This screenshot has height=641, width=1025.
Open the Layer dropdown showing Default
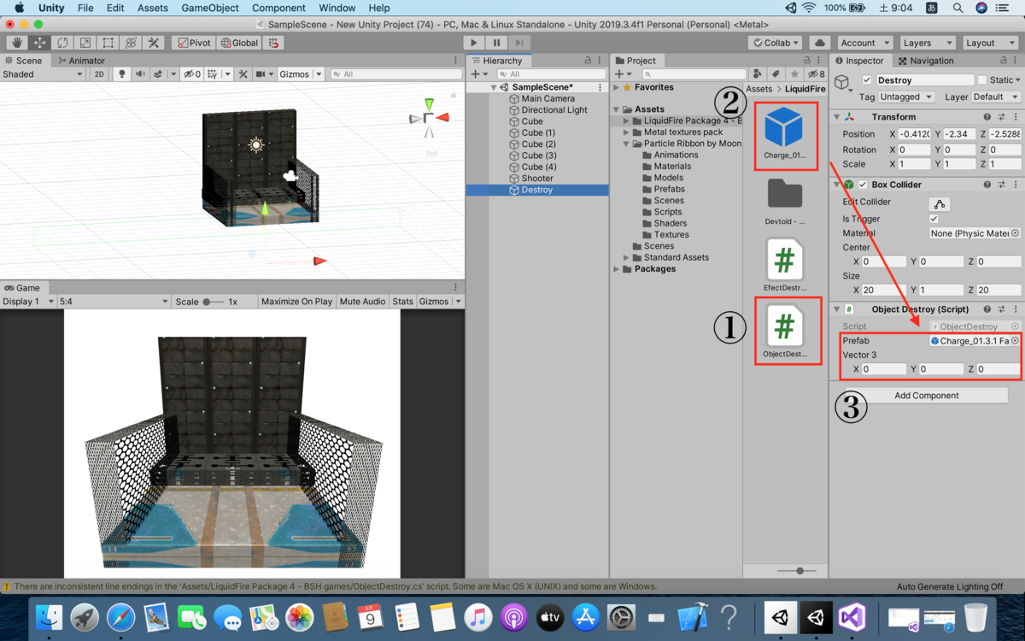click(x=995, y=97)
